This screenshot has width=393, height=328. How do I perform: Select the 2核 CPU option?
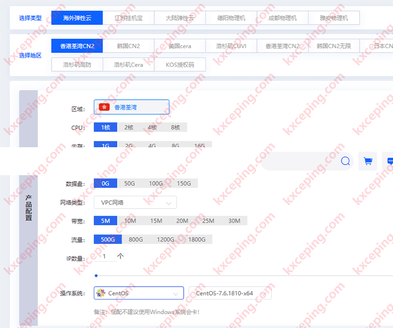click(x=129, y=127)
